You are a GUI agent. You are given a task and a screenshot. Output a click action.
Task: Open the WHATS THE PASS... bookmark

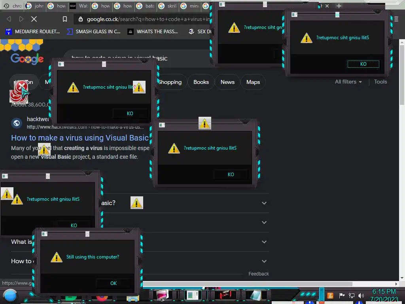(153, 32)
